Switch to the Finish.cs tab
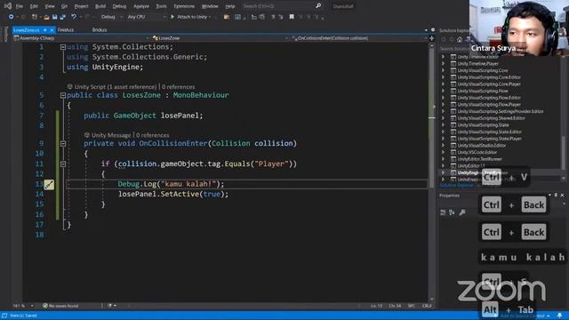The image size is (569, 320). pyautogui.click(x=66, y=30)
